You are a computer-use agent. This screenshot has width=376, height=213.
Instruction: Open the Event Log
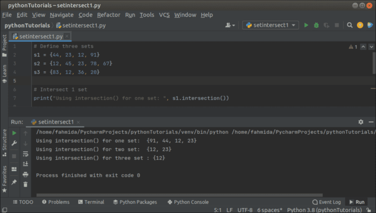(326, 202)
